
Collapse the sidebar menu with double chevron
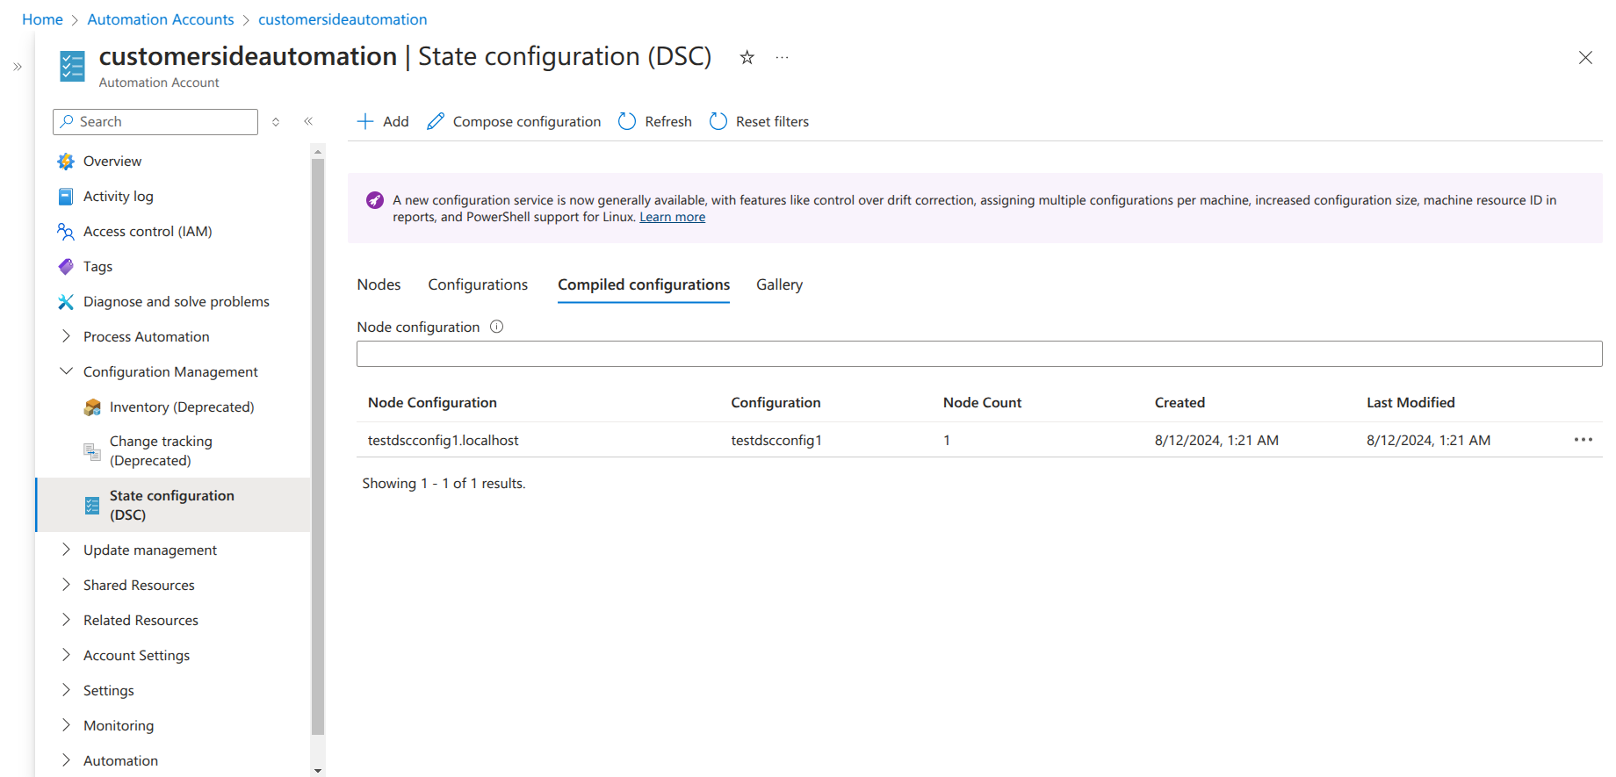click(x=308, y=121)
